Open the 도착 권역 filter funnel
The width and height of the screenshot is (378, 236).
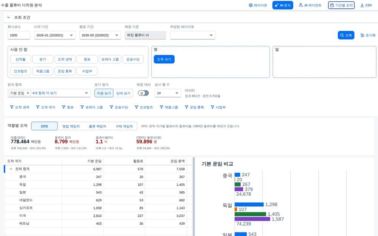click(x=20, y=107)
